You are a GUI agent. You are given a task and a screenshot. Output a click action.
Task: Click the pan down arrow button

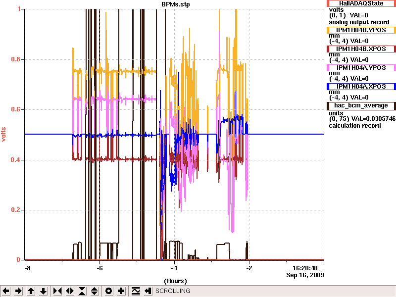click(43, 291)
